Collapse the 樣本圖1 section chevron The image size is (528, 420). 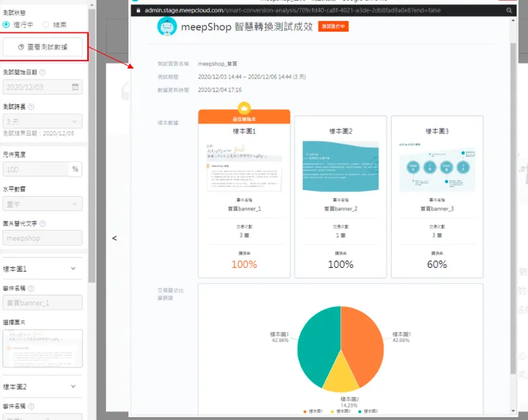pyautogui.click(x=73, y=268)
